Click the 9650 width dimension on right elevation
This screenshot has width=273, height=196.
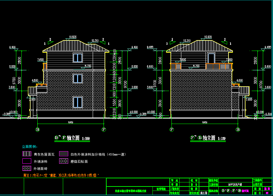[205, 122]
